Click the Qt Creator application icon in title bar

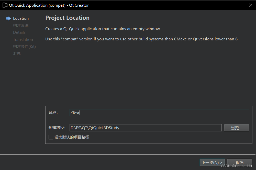4,5
